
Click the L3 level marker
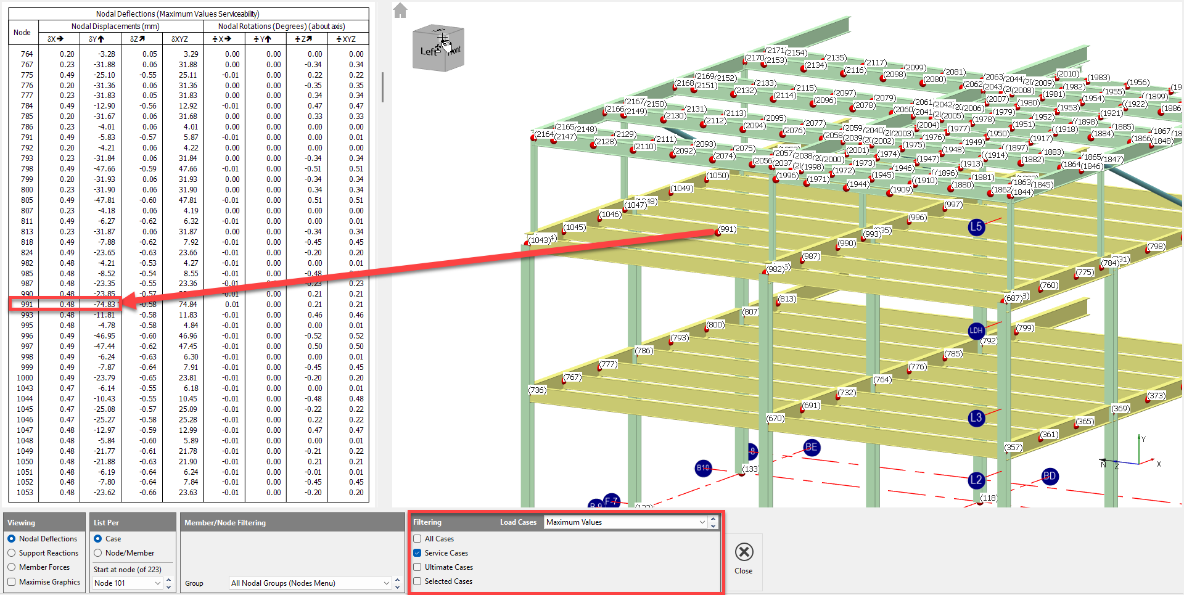(976, 418)
